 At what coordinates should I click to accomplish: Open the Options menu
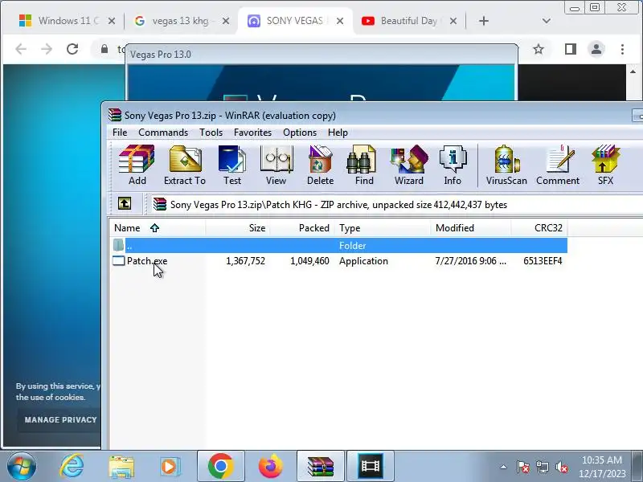click(x=300, y=133)
